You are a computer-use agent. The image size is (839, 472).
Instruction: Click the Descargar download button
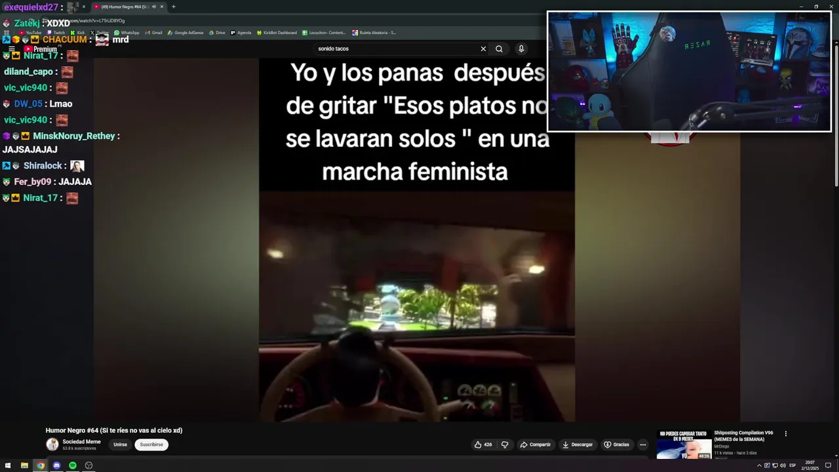tap(577, 444)
